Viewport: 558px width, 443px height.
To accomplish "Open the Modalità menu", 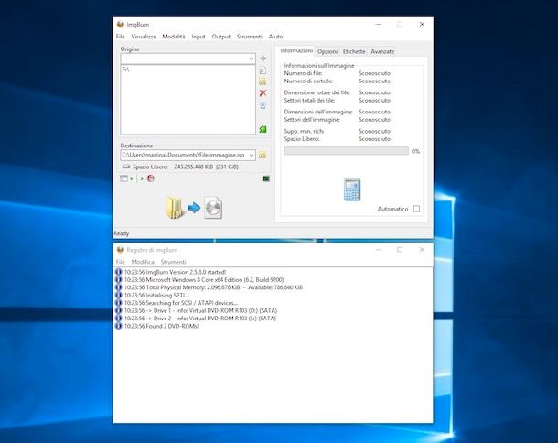I will click(x=174, y=37).
